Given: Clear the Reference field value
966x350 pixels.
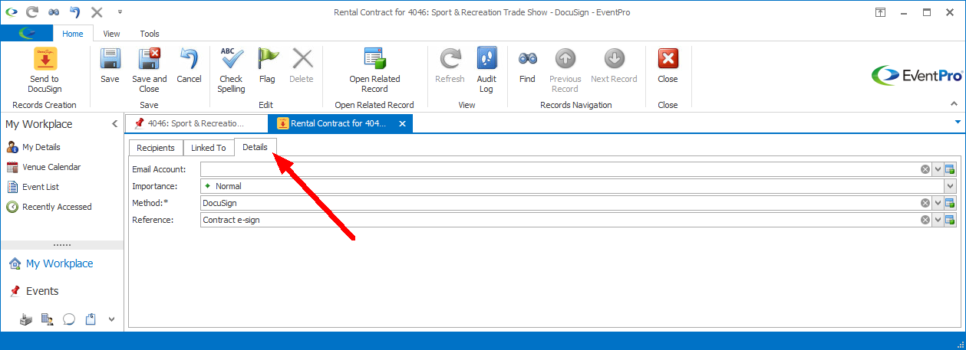Looking at the screenshot, I should (x=925, y=220).
